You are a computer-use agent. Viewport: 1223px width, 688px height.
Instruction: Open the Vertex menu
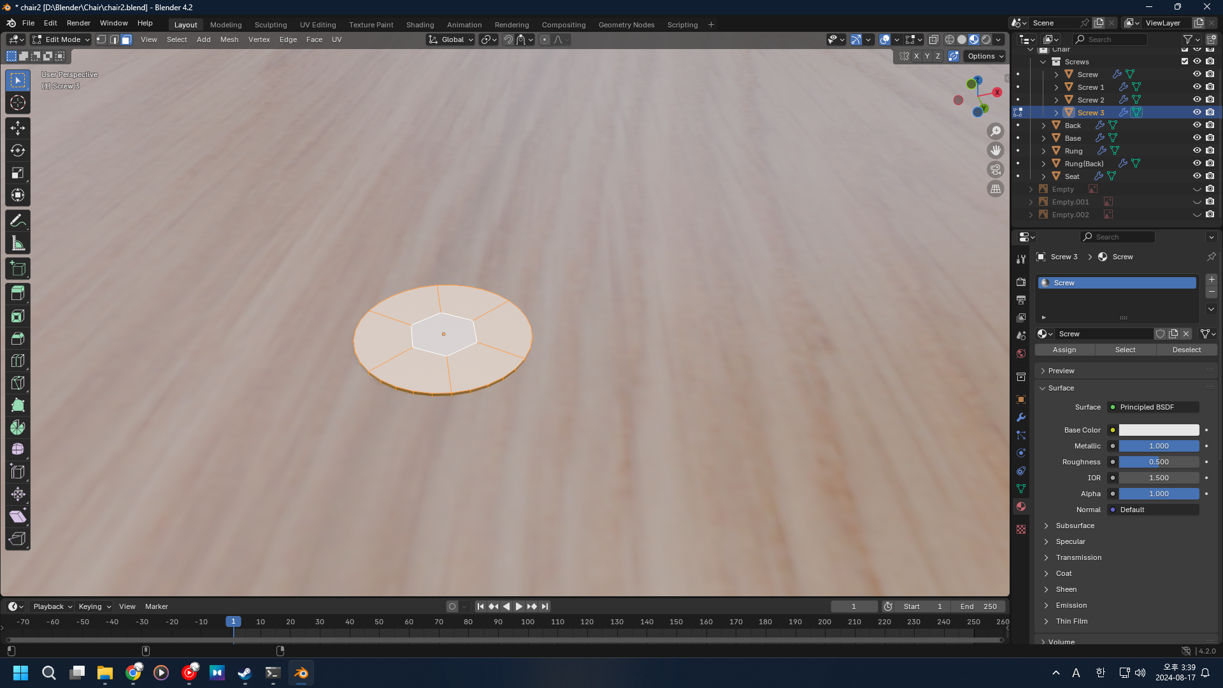[x=259, y=39]
